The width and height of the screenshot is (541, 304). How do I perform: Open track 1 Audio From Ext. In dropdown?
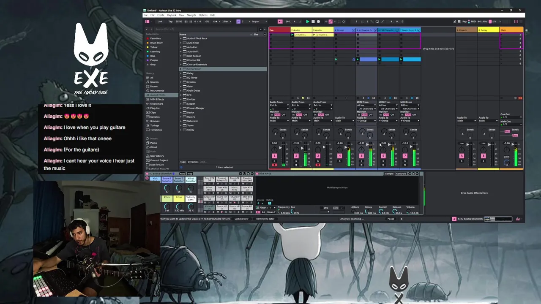(x=279, y=105)
